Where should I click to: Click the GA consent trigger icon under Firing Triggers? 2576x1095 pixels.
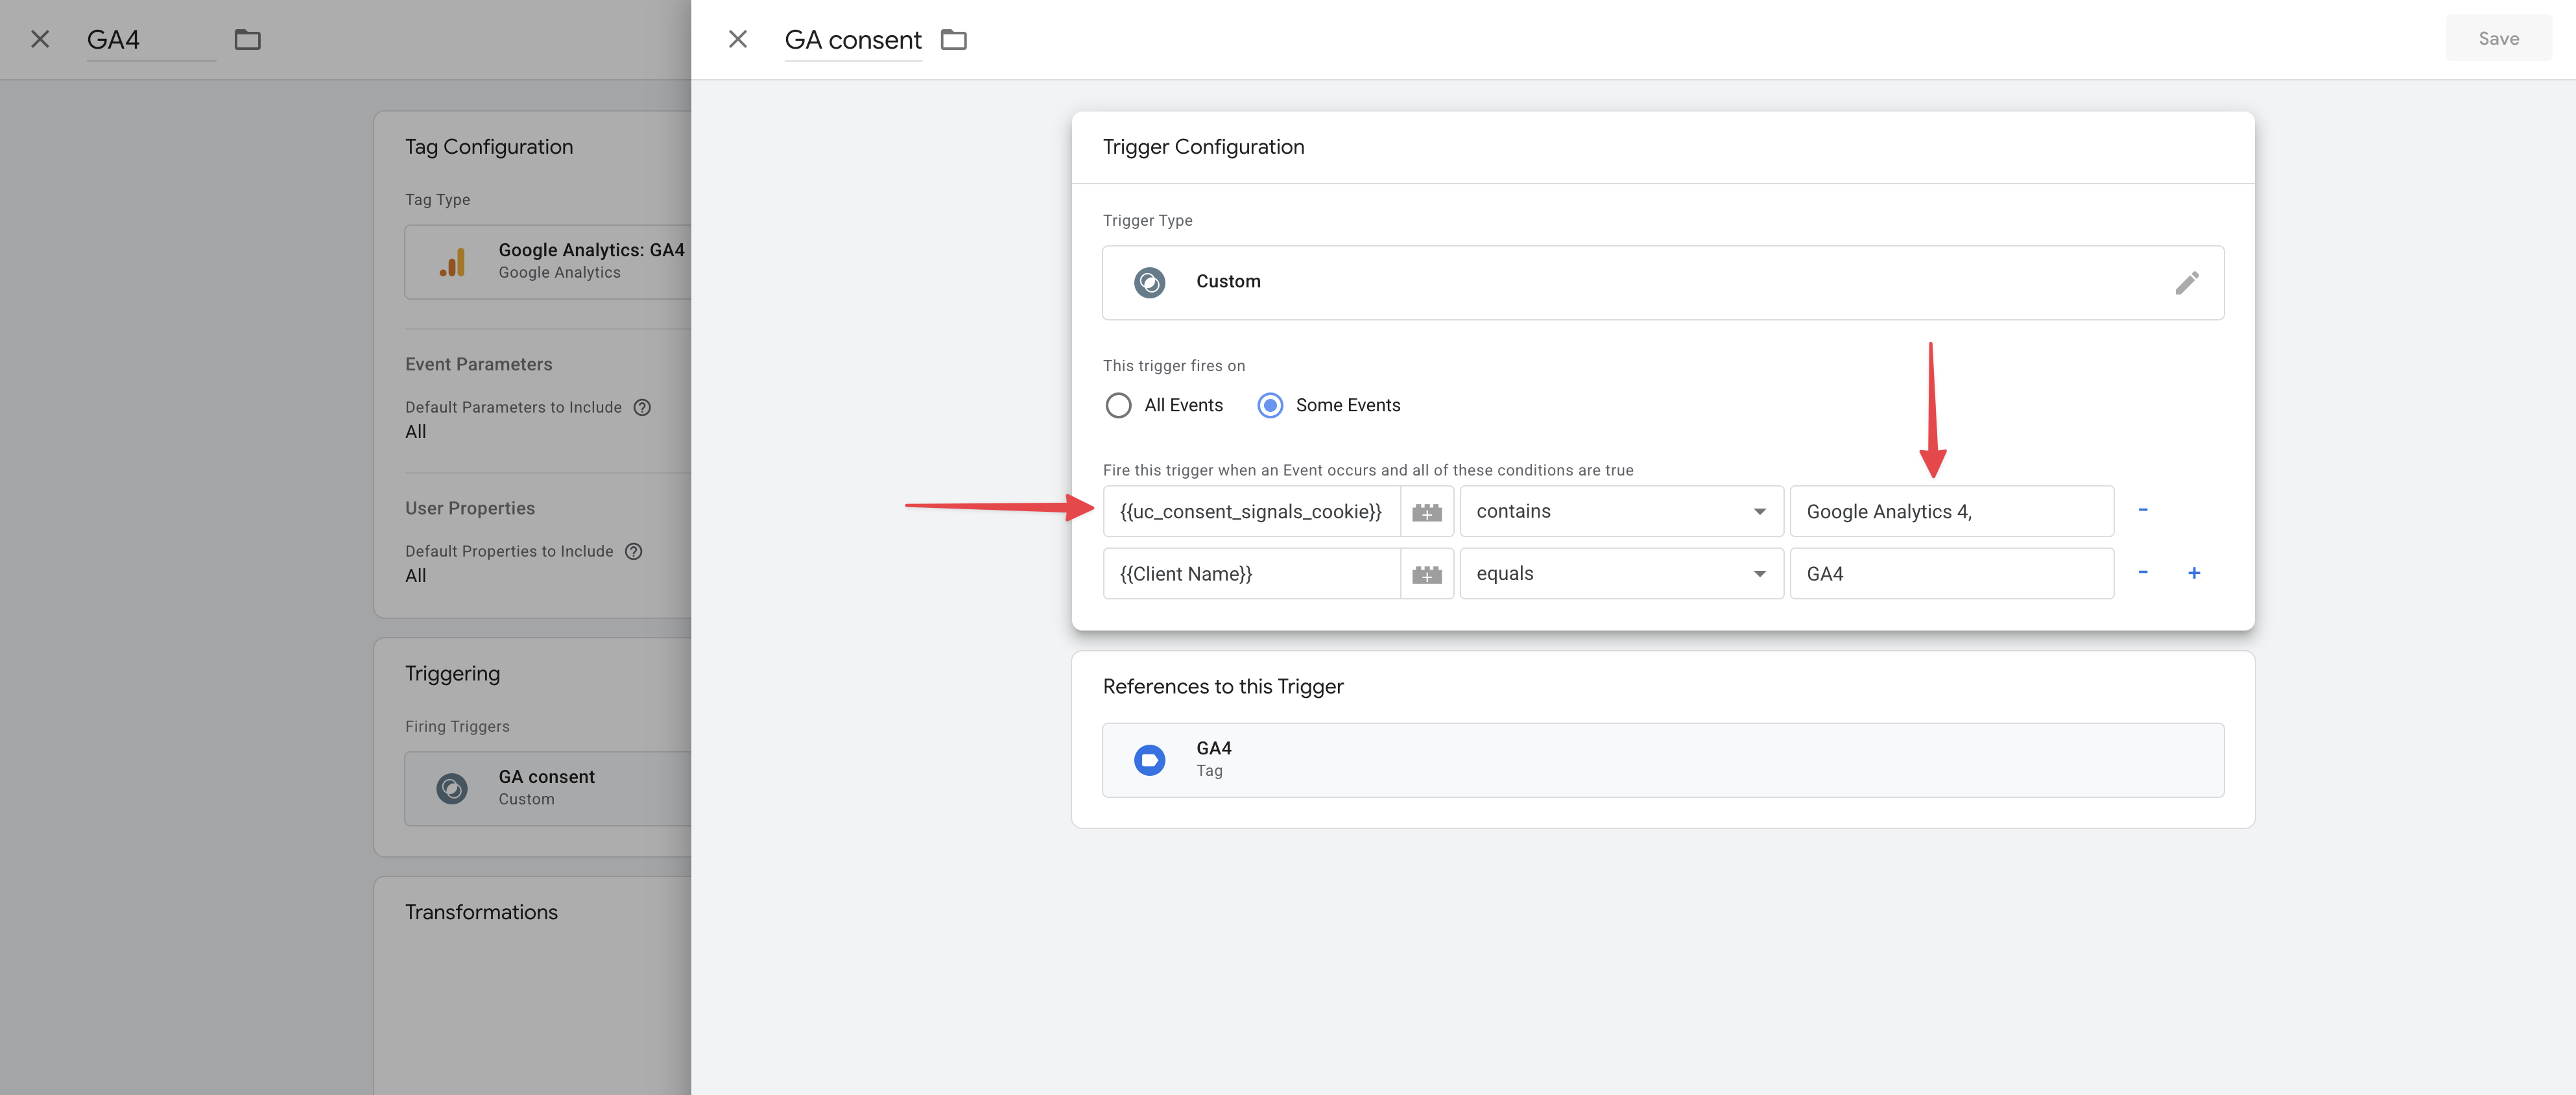pyautogui.click(x=452, y=789)
